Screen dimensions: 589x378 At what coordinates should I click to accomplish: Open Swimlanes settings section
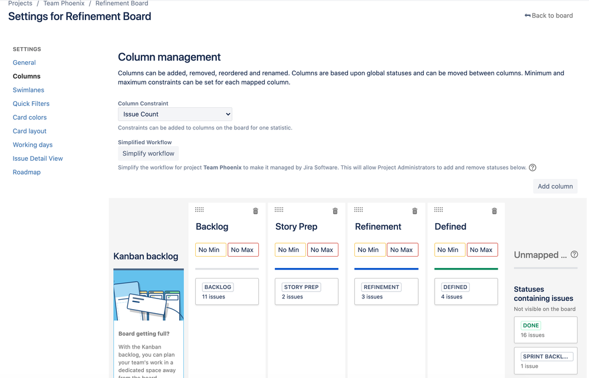28,90
